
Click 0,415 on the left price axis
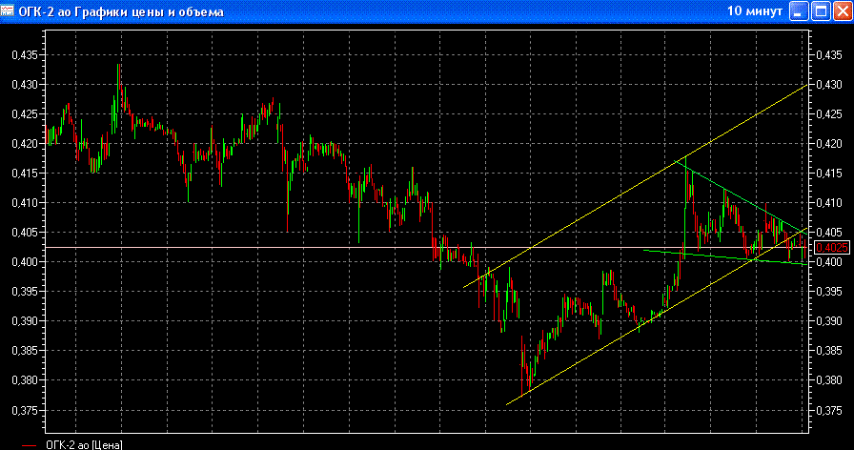click(x=25, y=174)
